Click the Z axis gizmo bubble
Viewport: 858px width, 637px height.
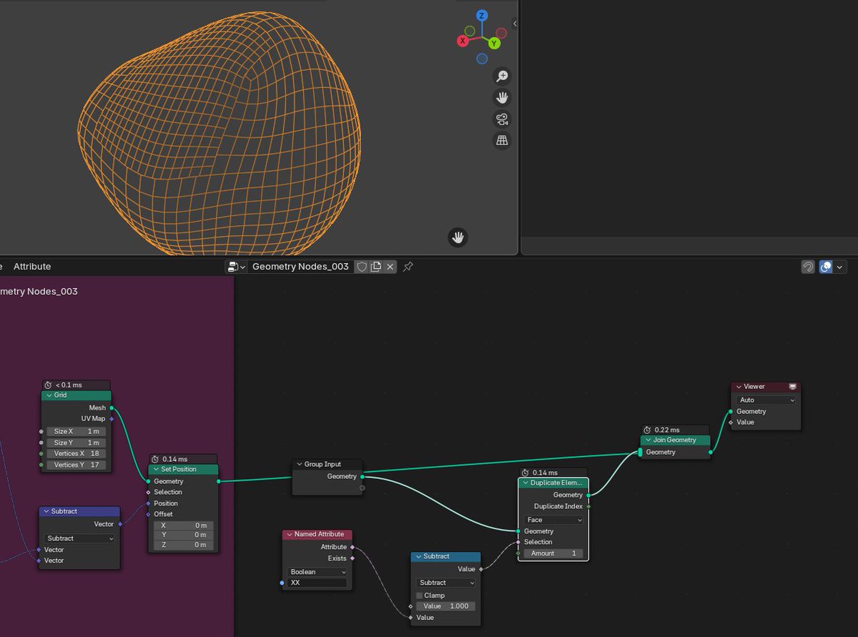pos(482,16)
